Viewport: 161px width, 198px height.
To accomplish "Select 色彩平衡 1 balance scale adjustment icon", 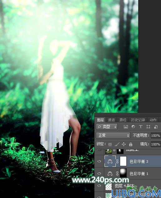I will [x=110, y=173].
